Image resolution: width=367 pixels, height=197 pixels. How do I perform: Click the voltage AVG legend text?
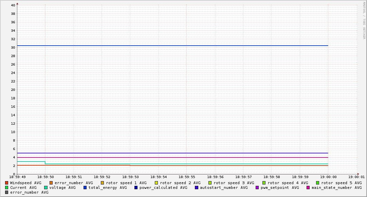pos(62,188)
